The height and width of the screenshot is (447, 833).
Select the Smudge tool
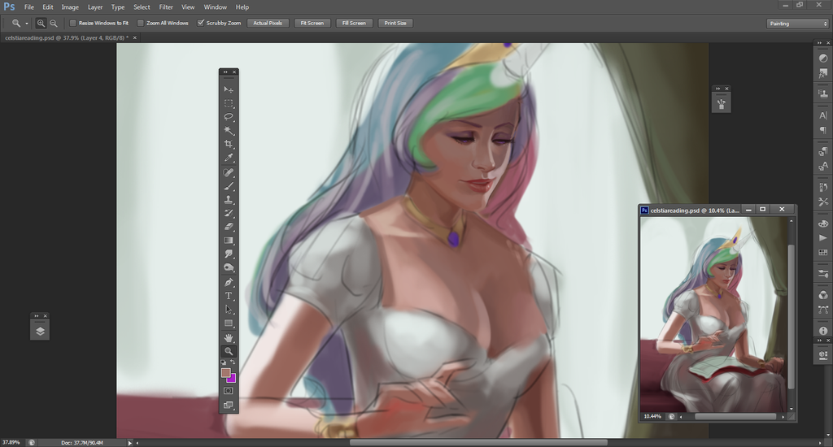tap(229, 254)
